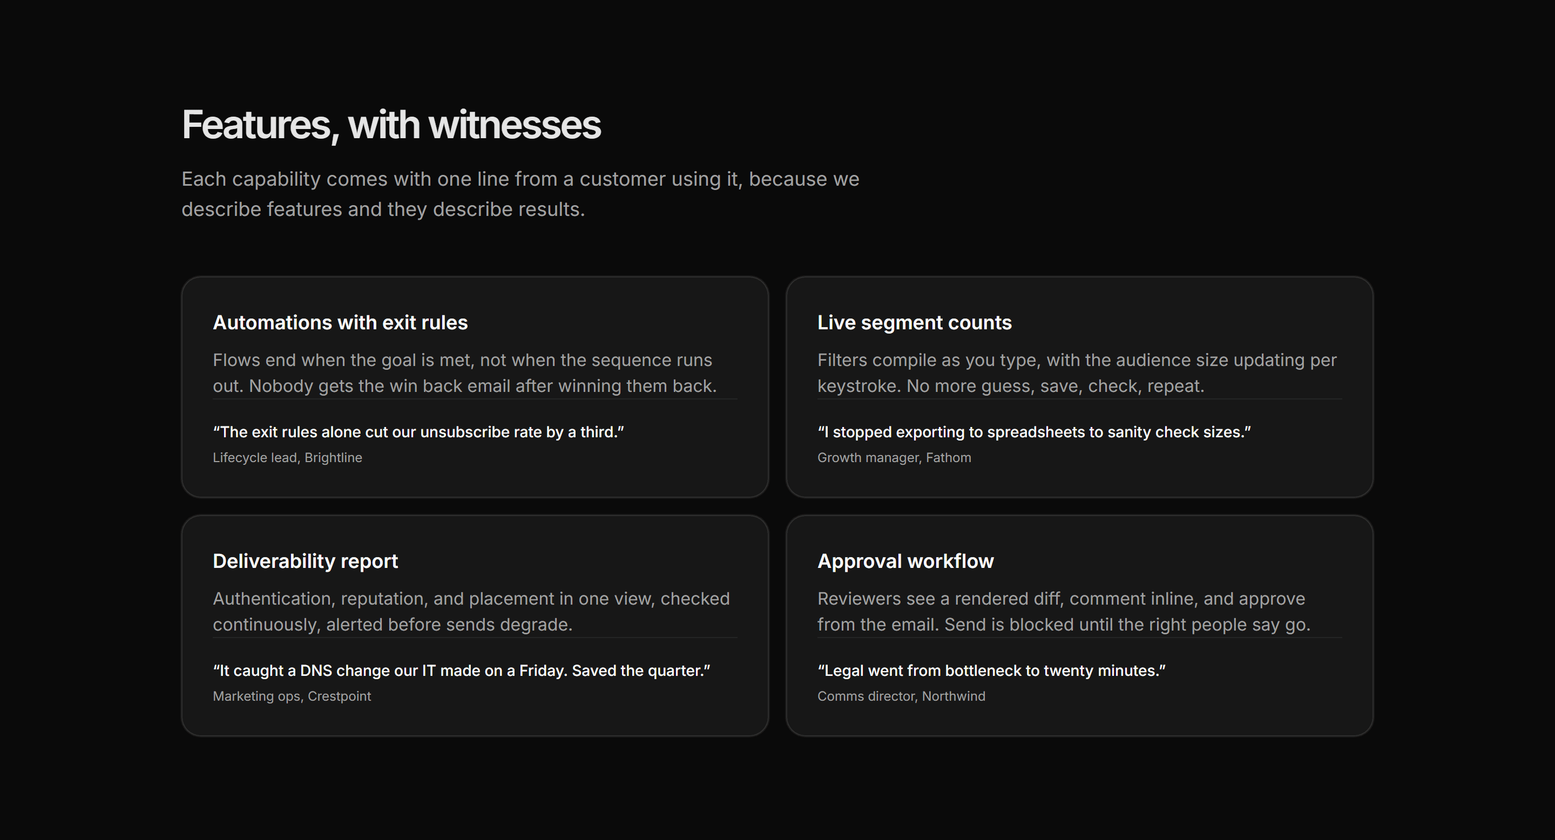
Task: Click the Legal bottleneck customer quote
Action: coord(991,670)
